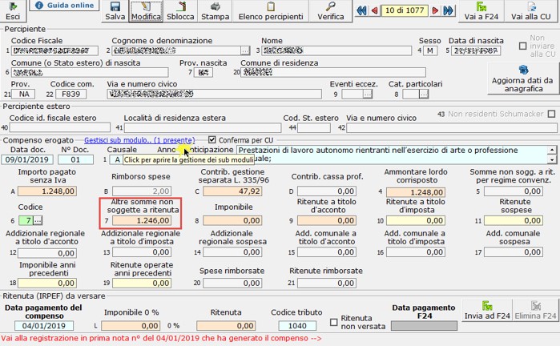560x346 pixels.
Task: Click Data pagamento del compenso field
Action: [x=44, y=326]
